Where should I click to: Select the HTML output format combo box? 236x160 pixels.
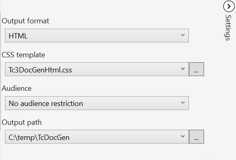(97, 36)
